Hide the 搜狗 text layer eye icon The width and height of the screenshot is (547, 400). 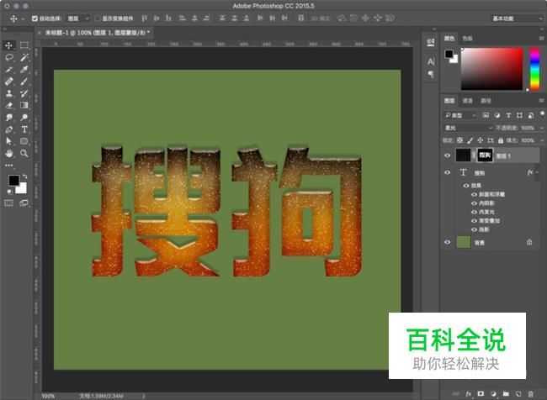click(447, 172)
